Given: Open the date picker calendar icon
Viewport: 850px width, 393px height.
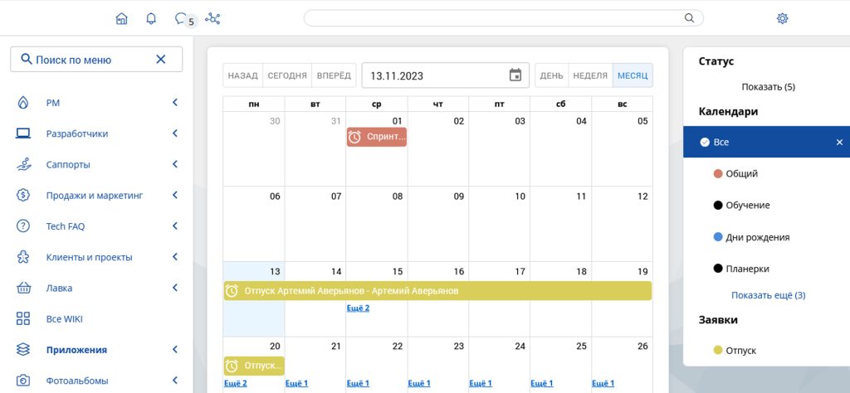Looking at the screenshot, I should coord(515,75).
